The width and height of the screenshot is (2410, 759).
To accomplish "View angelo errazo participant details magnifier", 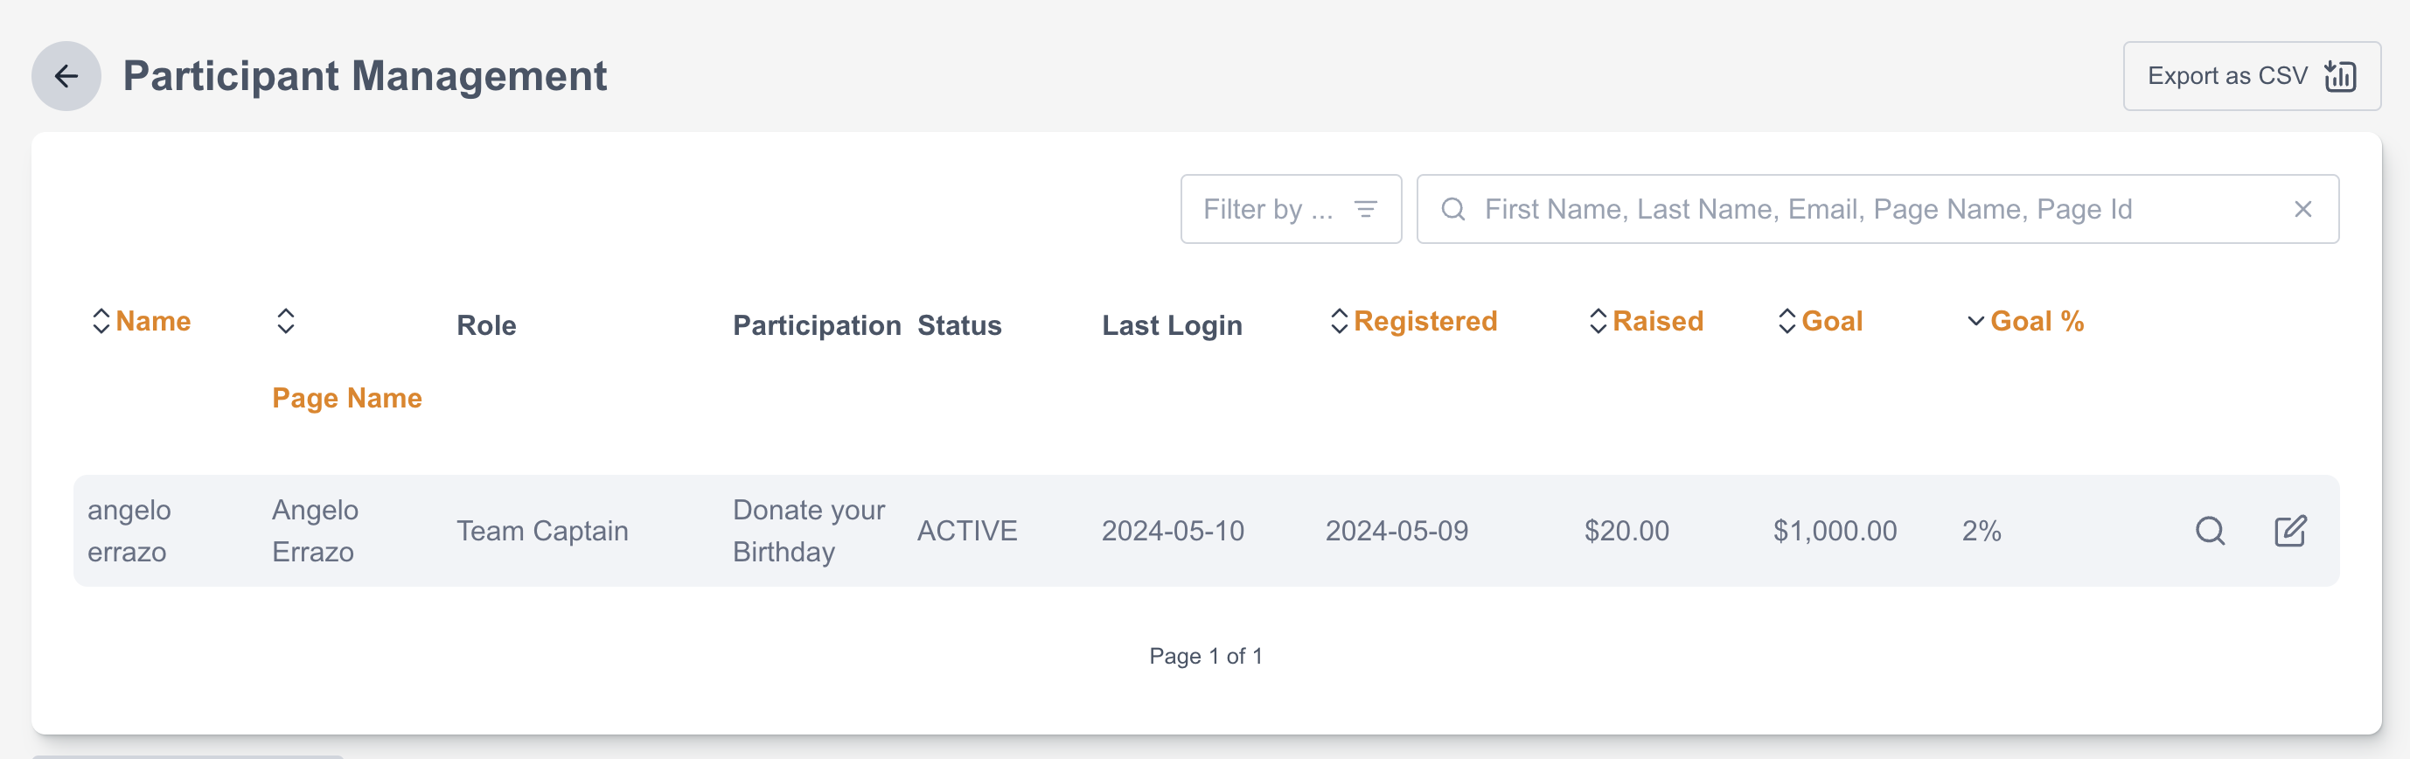I will click(x=2210, y=531).
